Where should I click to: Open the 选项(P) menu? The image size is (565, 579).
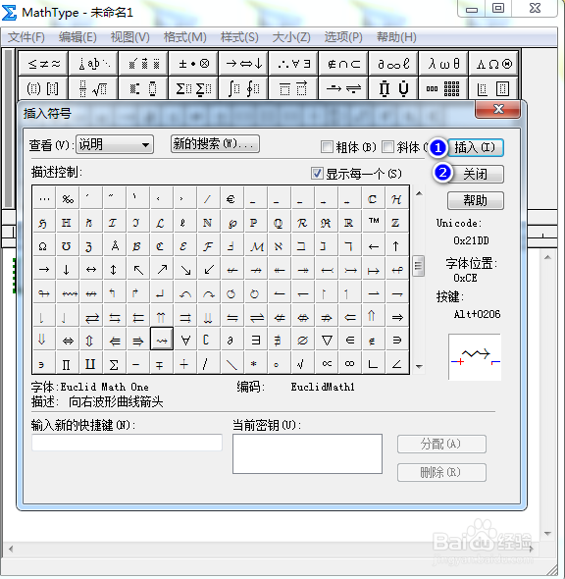(x=343, y=37)
